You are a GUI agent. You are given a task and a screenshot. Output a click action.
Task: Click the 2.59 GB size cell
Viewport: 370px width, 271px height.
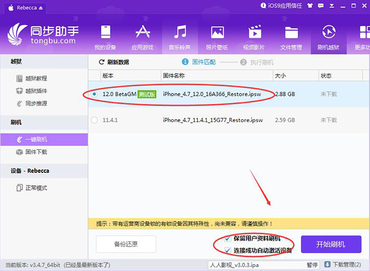click(285, 120)
